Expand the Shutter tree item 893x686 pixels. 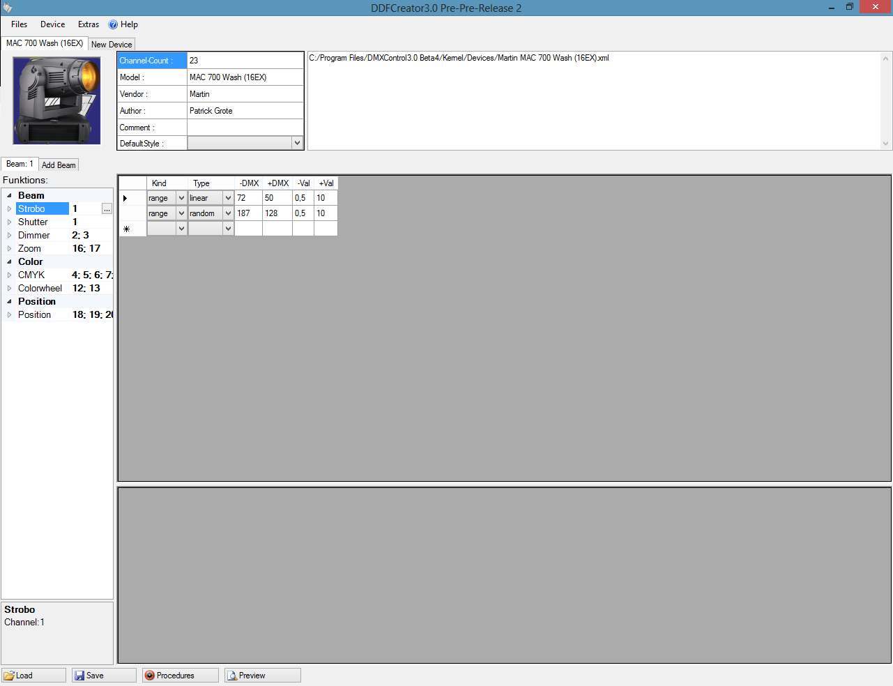click(x=9, y=222)
